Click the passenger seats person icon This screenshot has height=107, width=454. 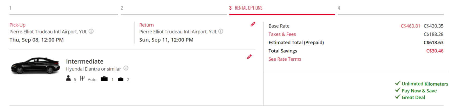(68, 78)
